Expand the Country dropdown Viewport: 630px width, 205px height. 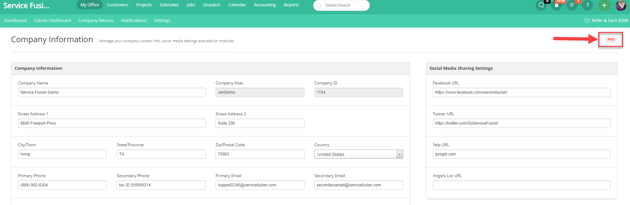click(x=359, y=154)
